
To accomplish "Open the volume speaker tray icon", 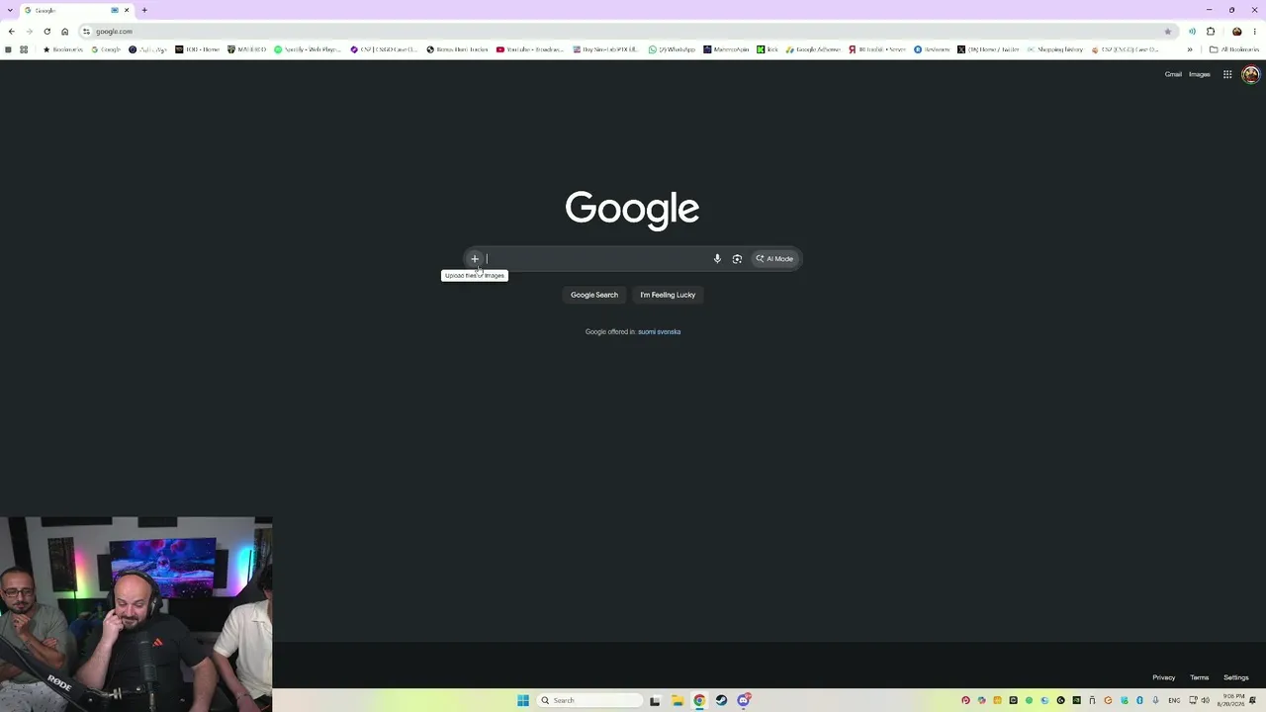I will [x=1206, y=700].
